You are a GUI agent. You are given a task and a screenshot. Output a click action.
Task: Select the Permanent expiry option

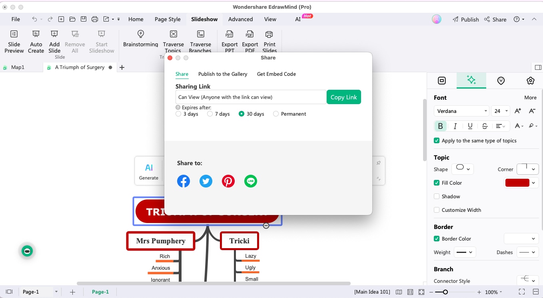[x=276, y=114]
